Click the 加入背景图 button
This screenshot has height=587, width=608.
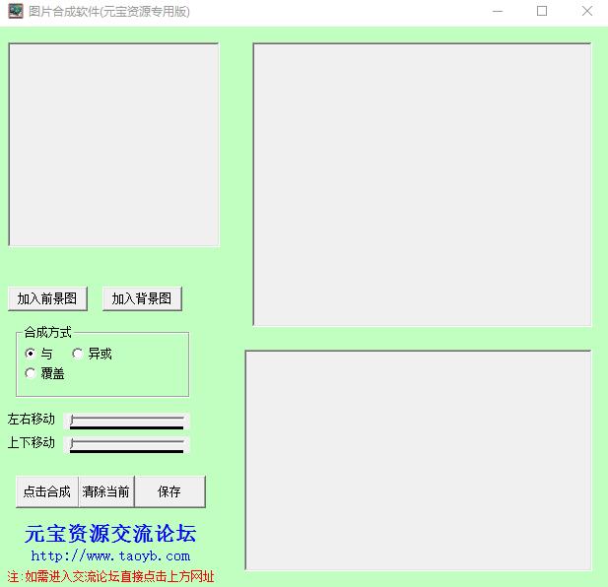click(142, 298)
